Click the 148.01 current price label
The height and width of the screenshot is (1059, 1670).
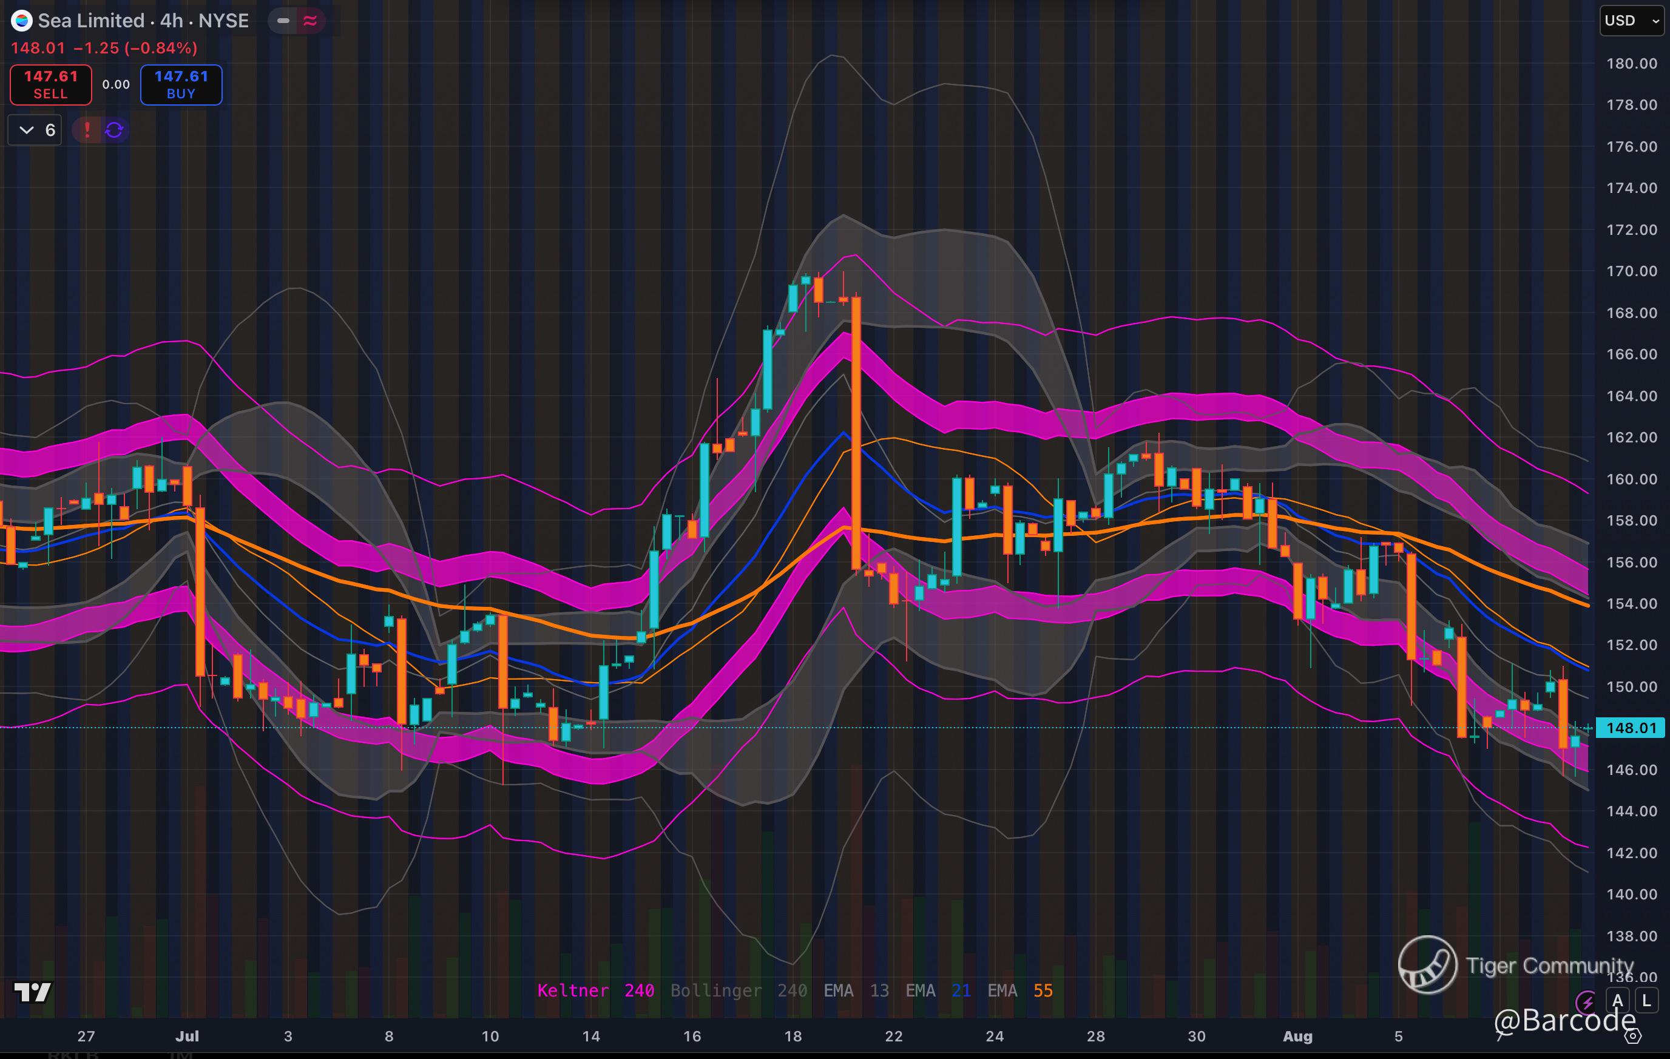(x=1630, y=728)
